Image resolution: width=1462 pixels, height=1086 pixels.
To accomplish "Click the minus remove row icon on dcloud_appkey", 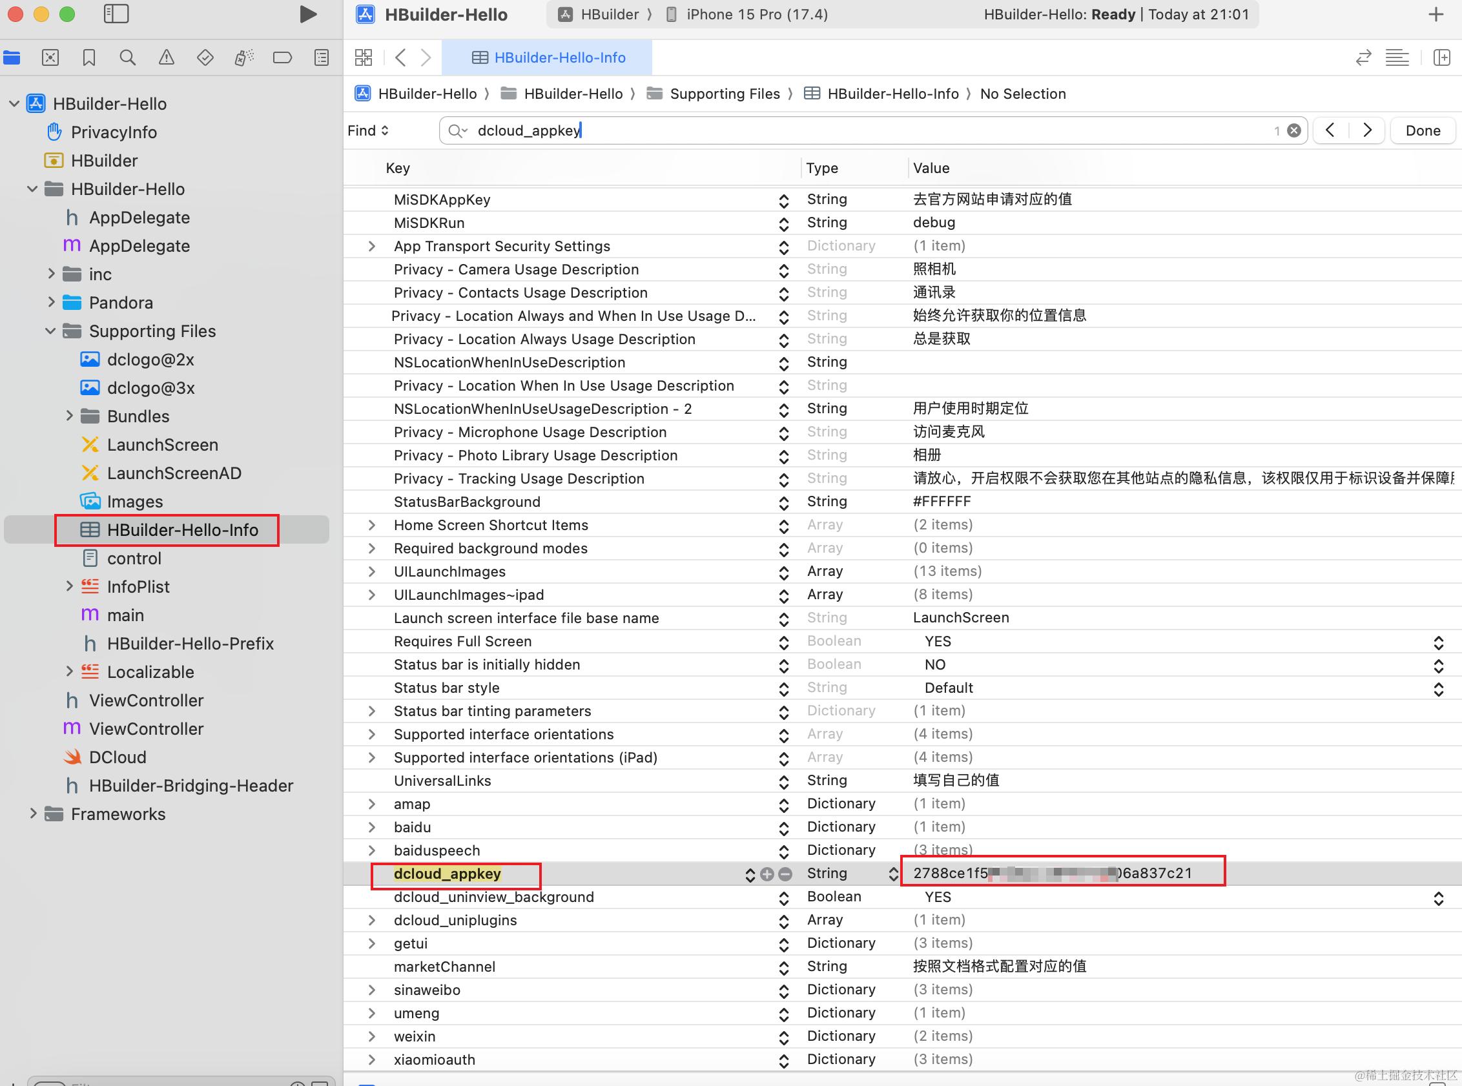I will [x=785, y=874].
